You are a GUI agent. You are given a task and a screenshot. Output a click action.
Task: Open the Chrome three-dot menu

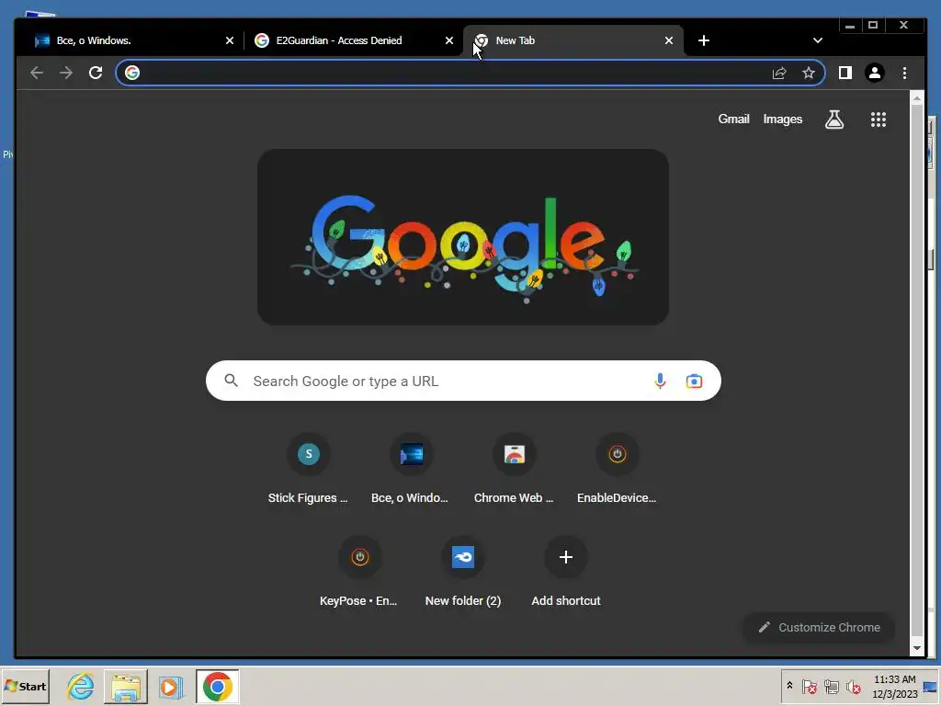pos(904,73)
